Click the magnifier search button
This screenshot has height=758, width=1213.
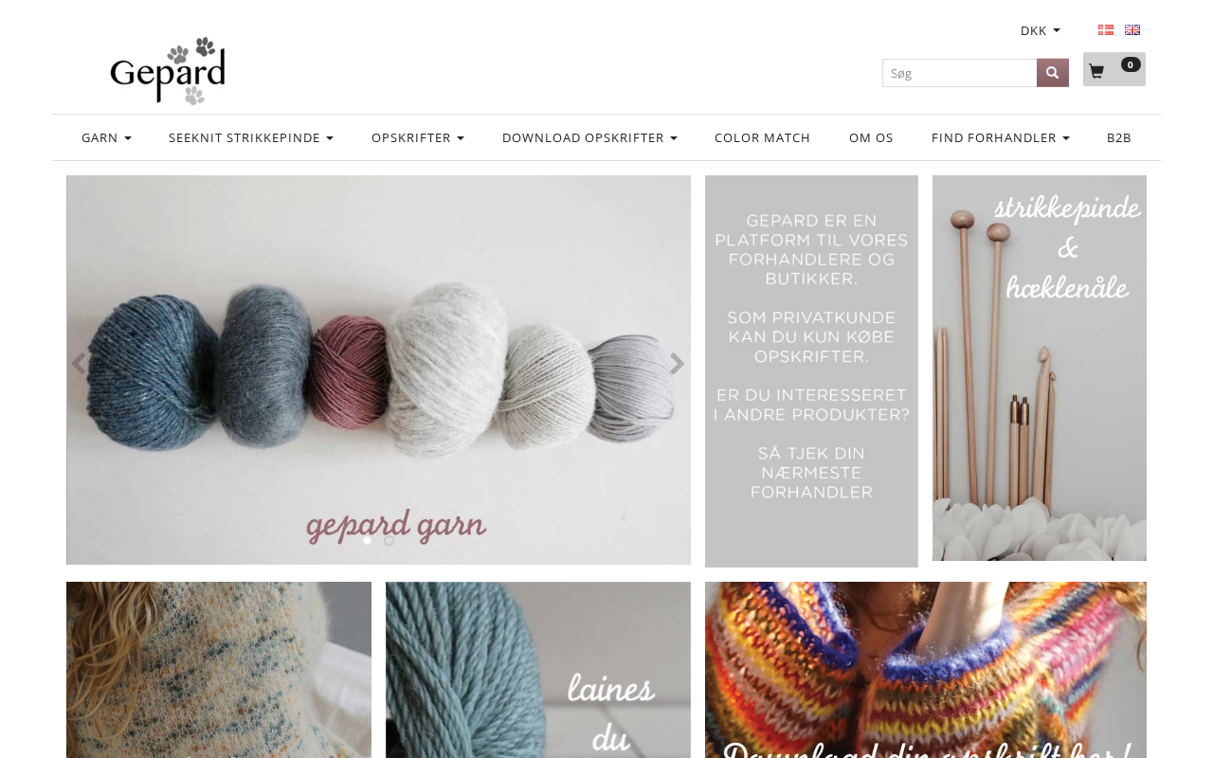point(1052,73)
